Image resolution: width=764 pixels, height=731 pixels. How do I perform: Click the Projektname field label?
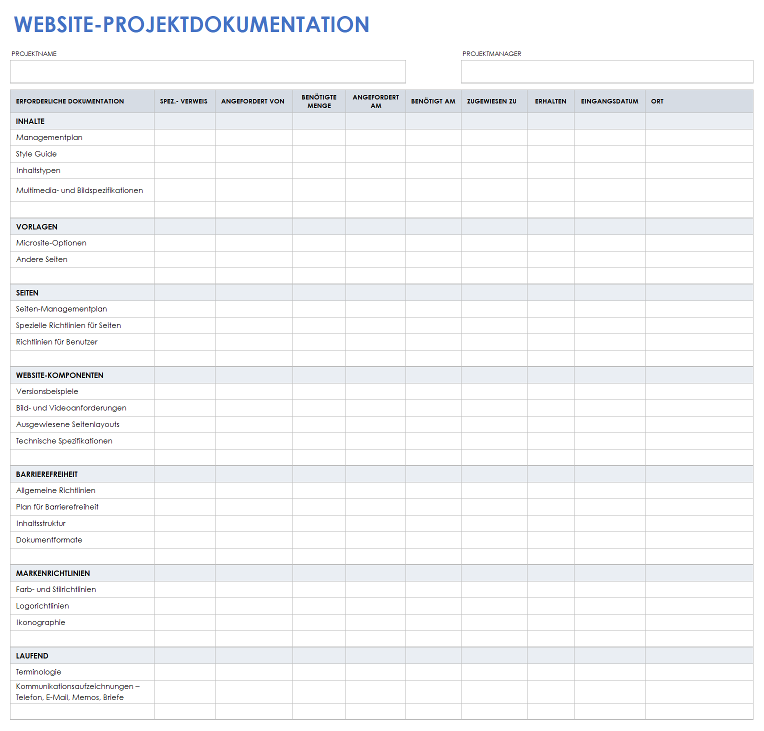pyautogui.click(x=34, y=54)
